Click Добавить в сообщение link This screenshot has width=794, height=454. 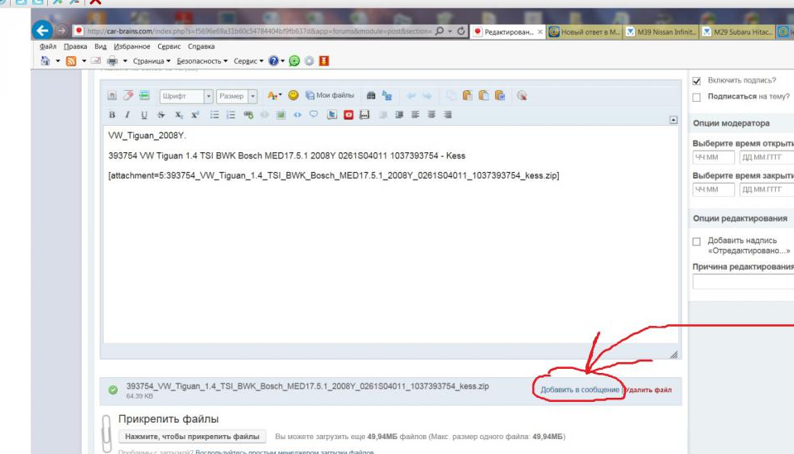click(580, 389)
